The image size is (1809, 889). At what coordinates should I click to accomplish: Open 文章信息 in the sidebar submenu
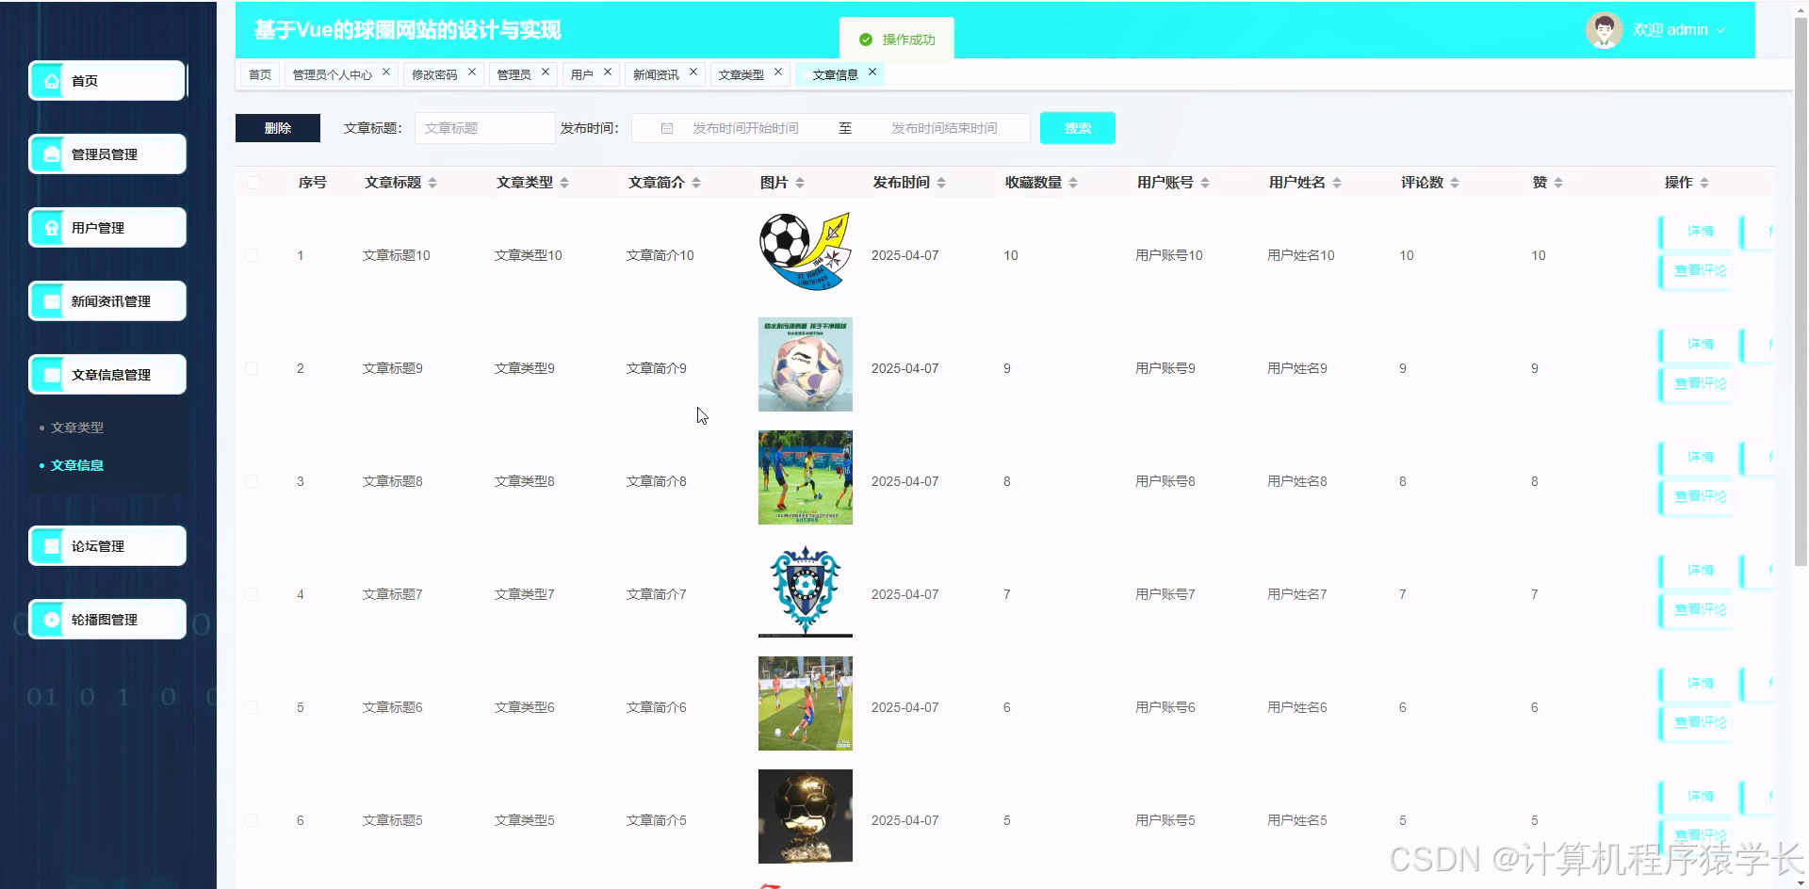click(77, 465)
